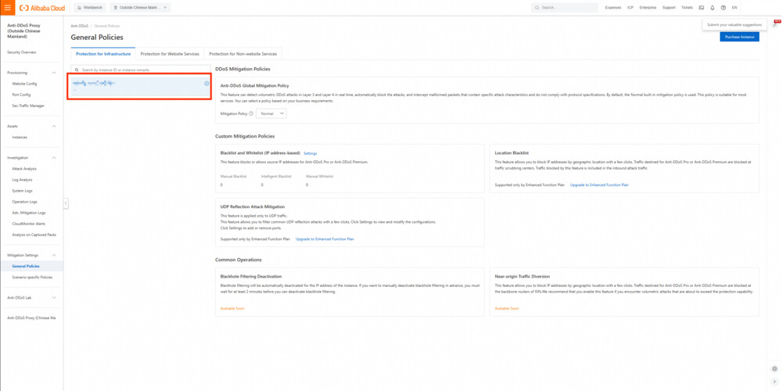Viewport: 782px width, 391px height.
Task: Expand the Anti-DDoS Lab section
Action: pos(54,298)
